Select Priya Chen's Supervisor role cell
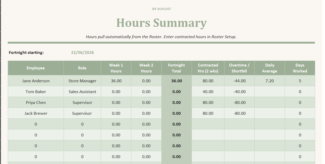Screen dimensions: 325x164 point(82,102)
